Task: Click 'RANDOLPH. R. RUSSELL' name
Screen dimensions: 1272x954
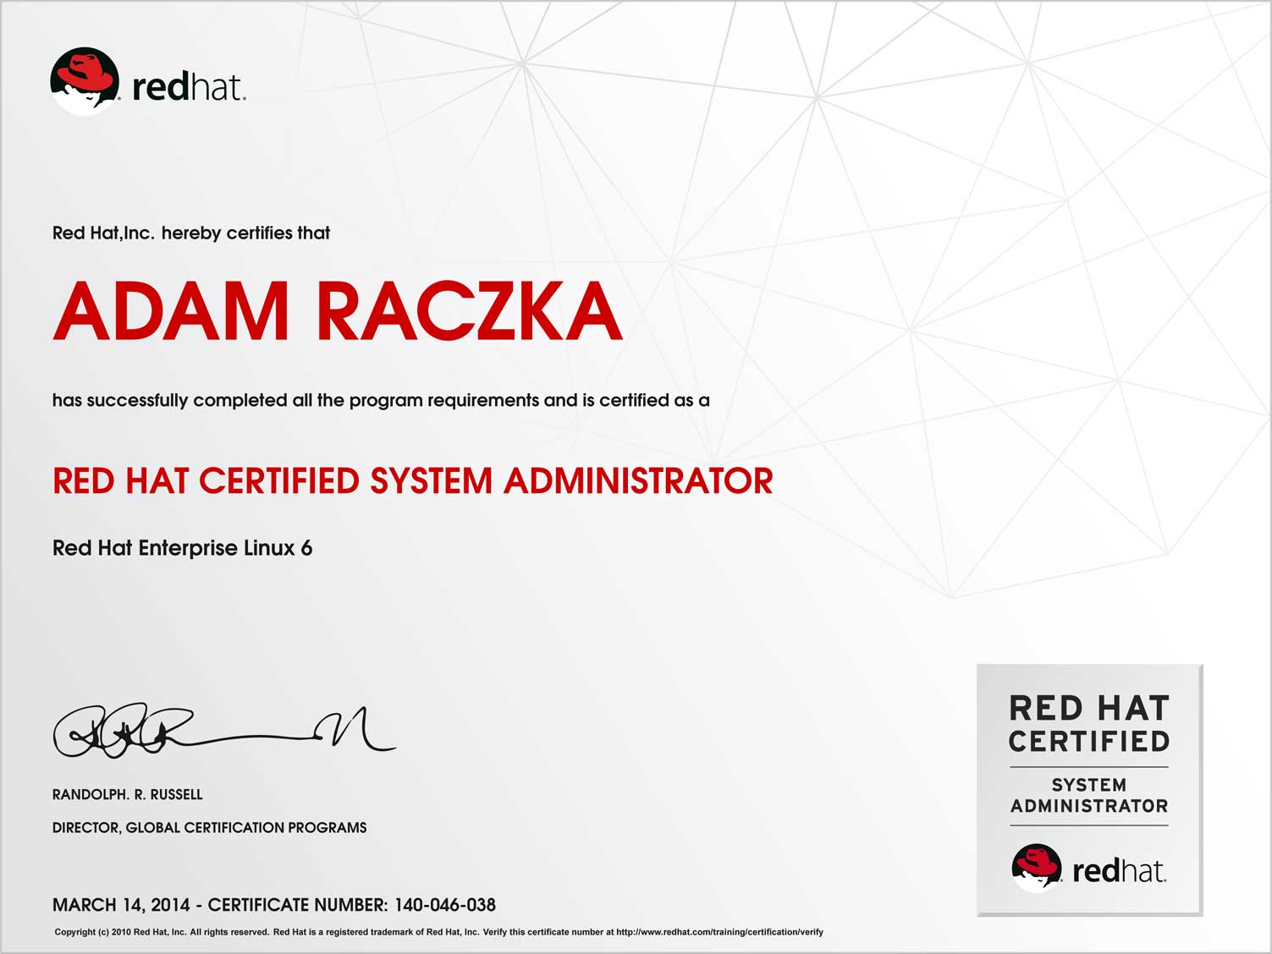Action: [128, 794]
